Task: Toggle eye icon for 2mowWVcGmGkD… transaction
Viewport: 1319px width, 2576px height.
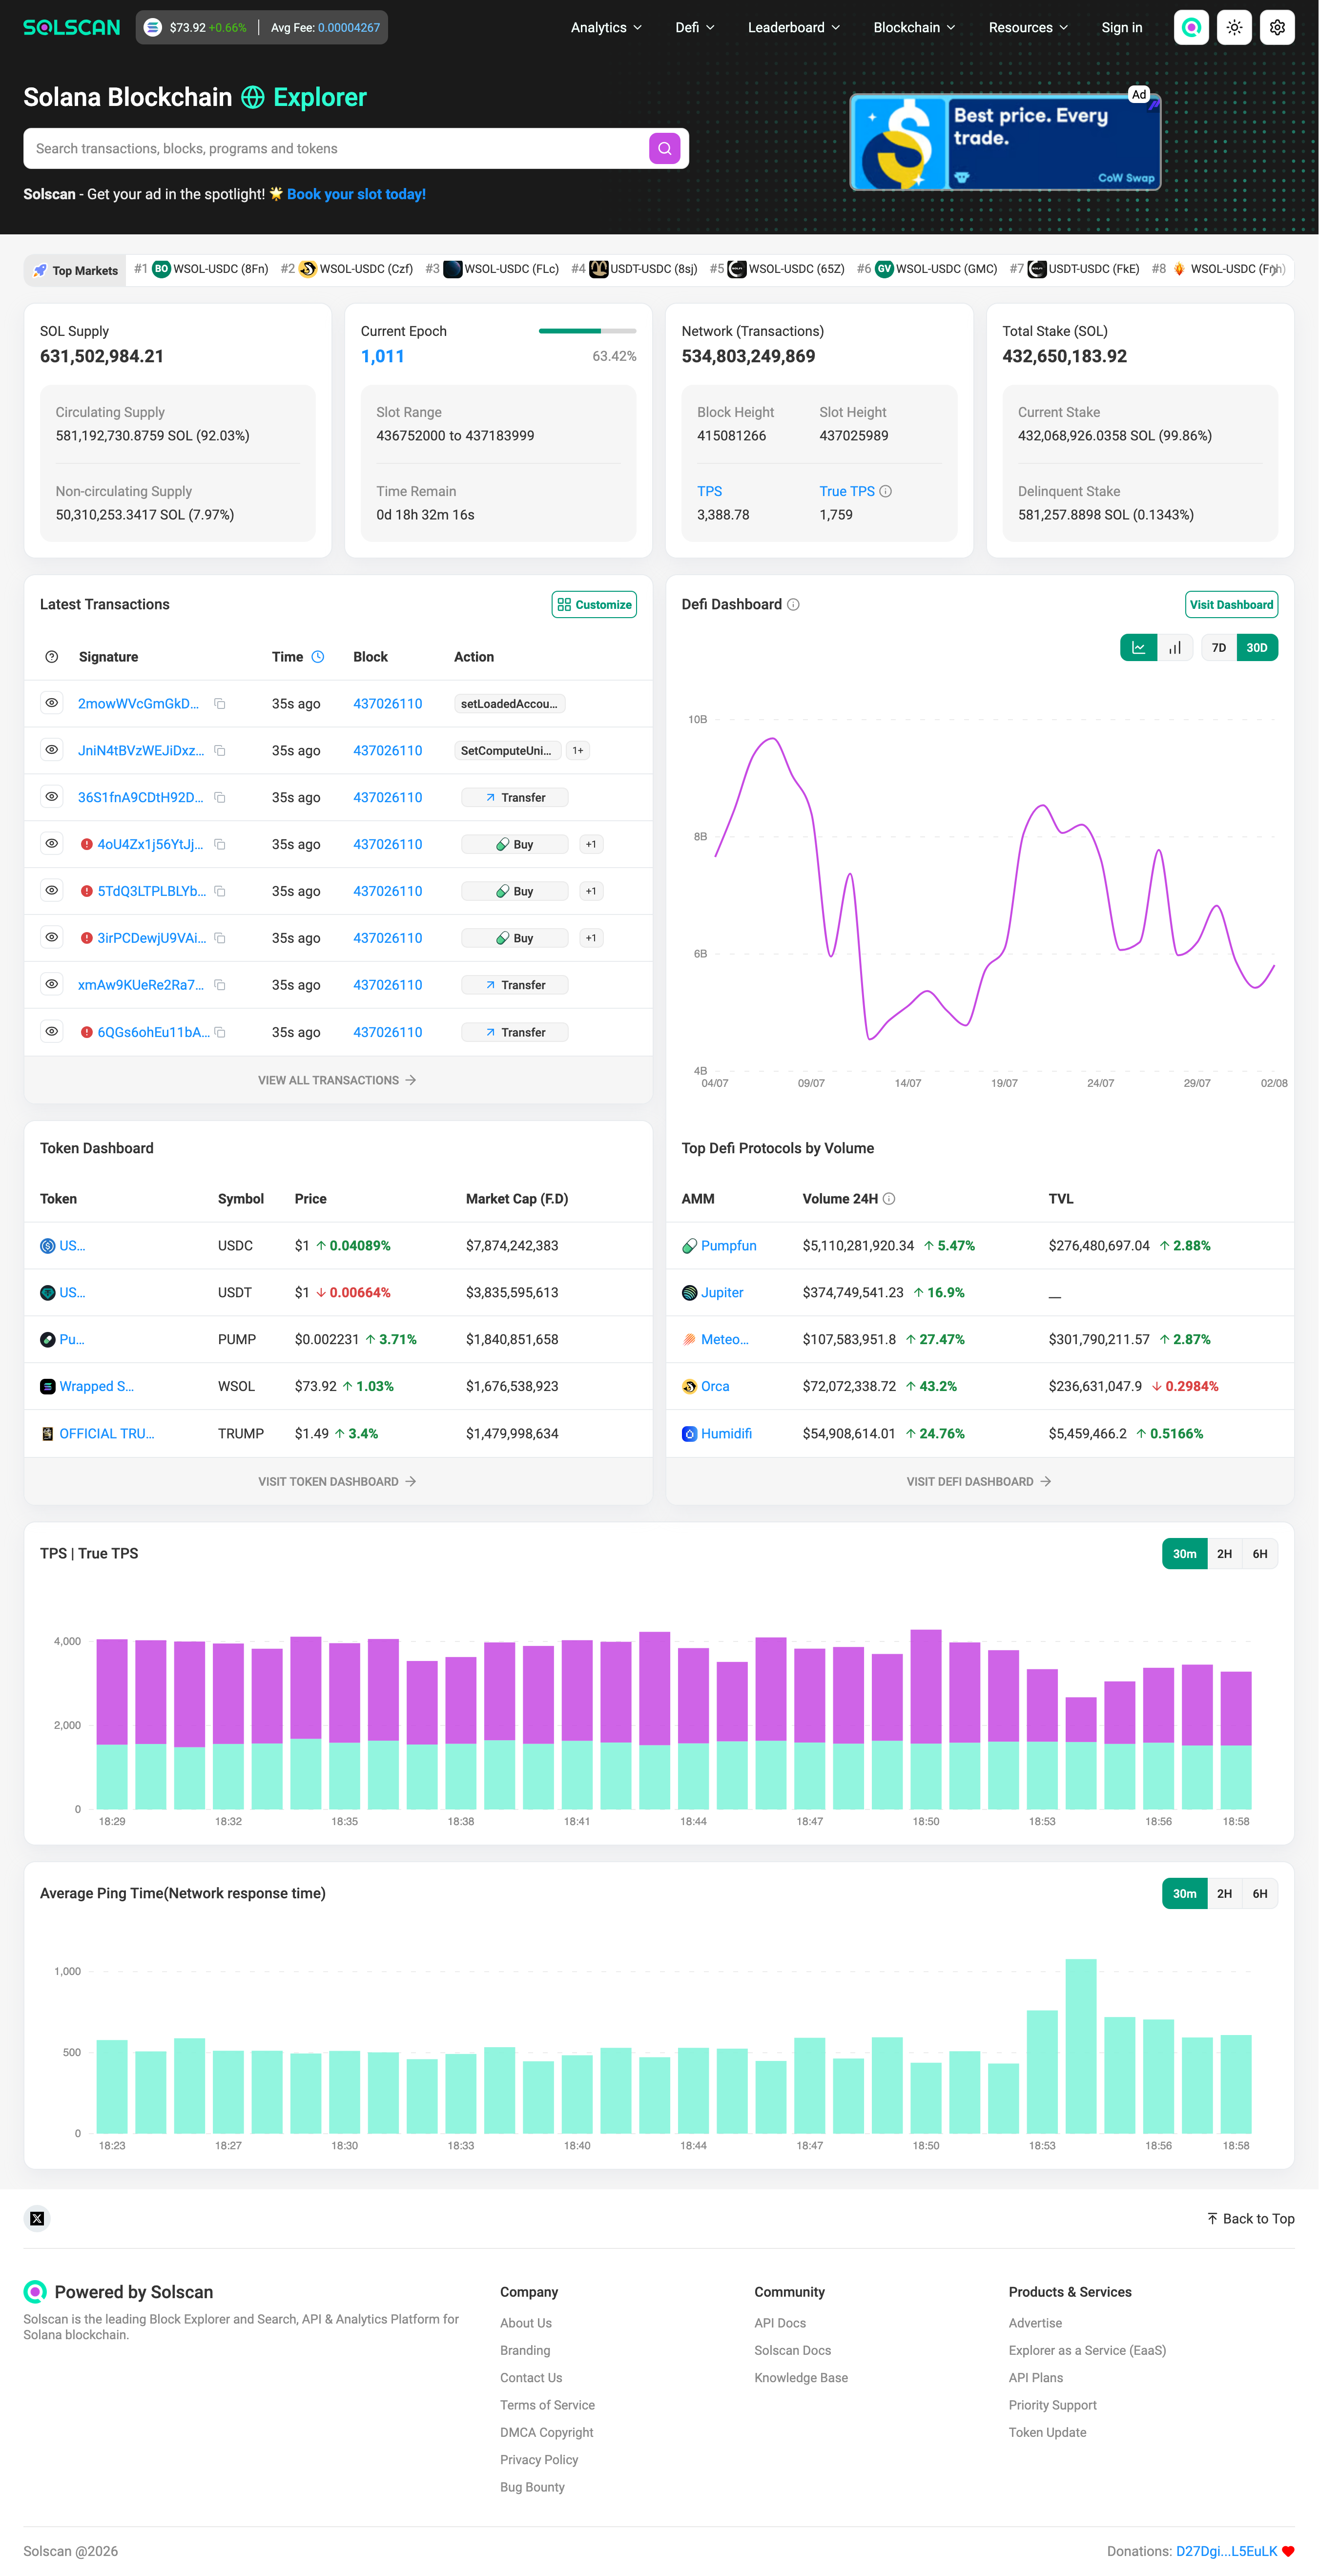Action: (52, 703)
